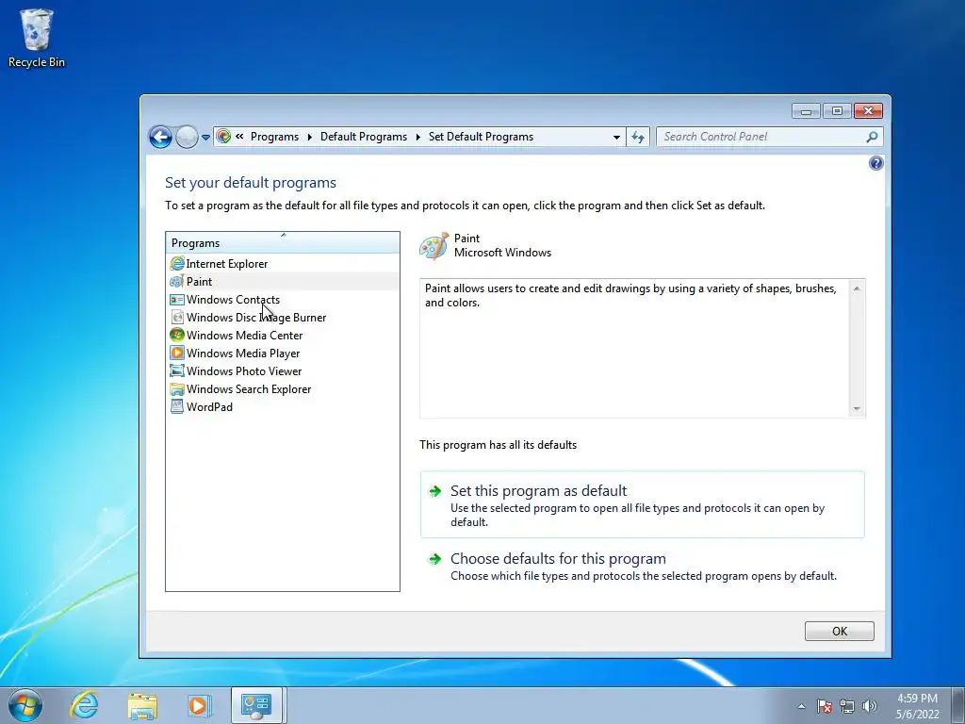Click the Windows Search Explorer folder icon
The width and height of the screenshot is (965, 724).
177,389
